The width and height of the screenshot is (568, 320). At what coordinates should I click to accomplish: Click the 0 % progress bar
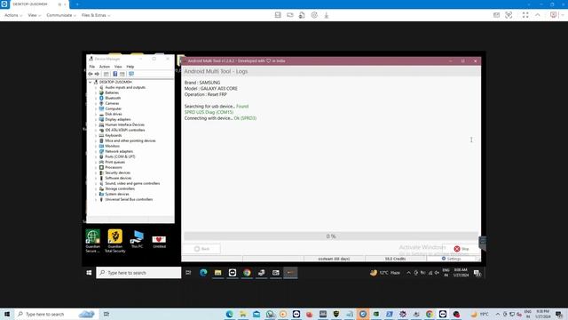[331, 236]
